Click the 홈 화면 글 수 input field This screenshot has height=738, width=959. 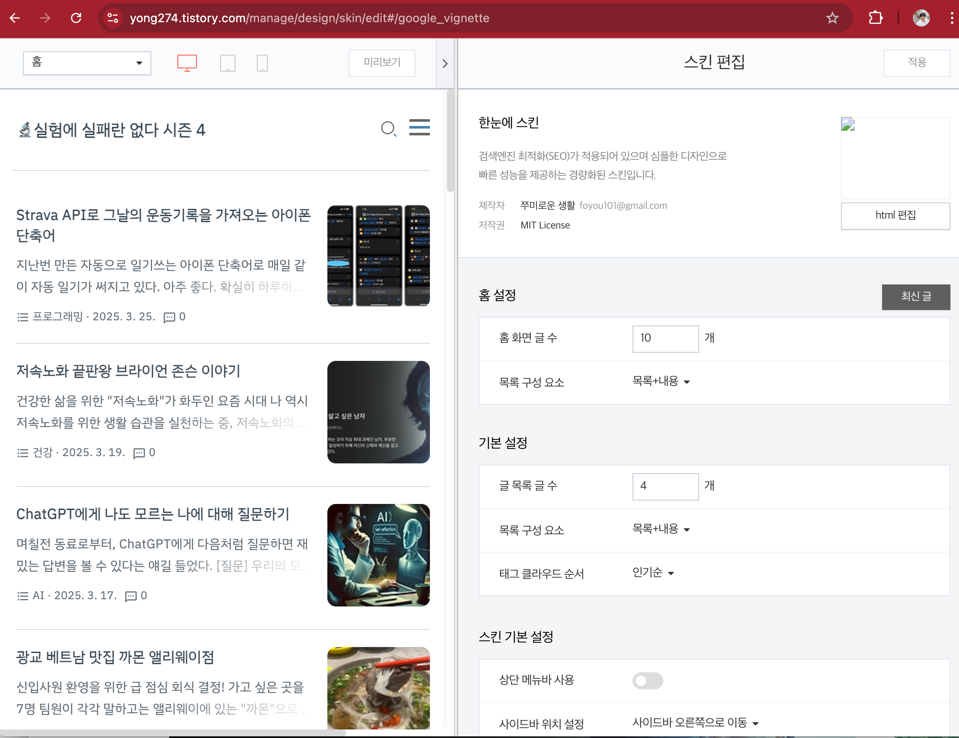coord(665,338)
